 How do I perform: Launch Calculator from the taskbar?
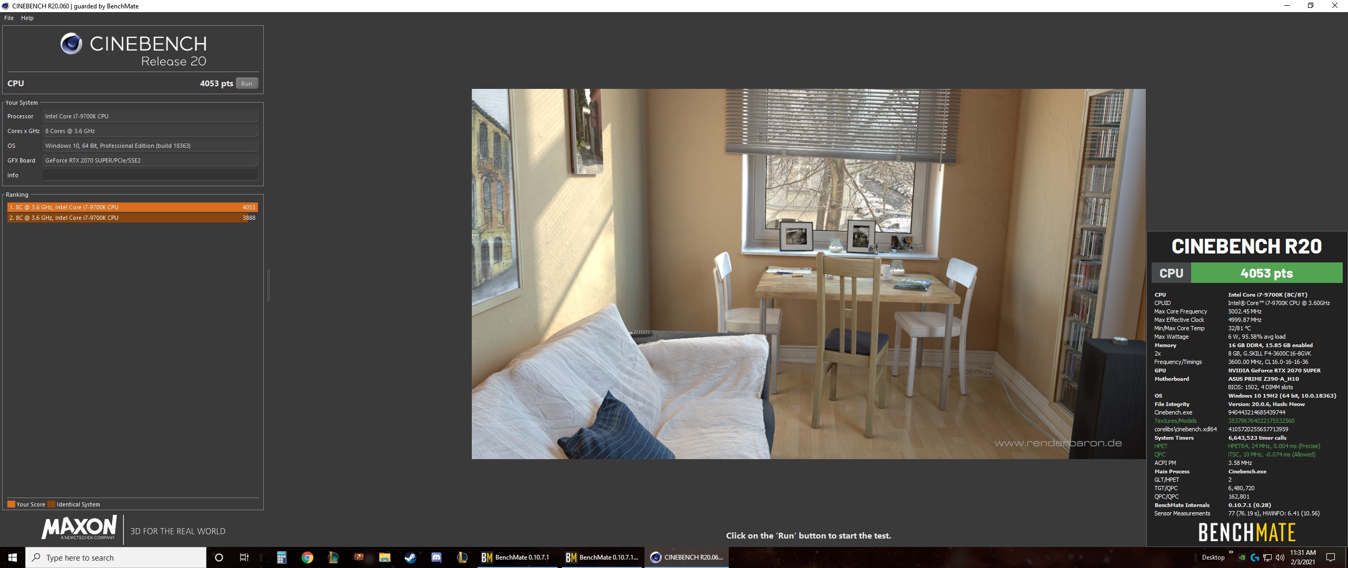coord(282,557)
